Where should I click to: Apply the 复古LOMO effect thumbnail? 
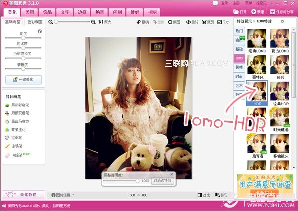280,38
